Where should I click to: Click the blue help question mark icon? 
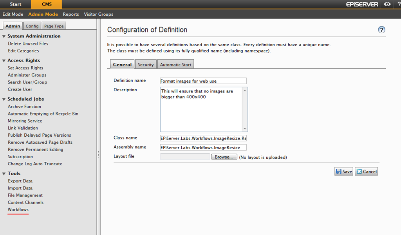[x=381, y=30]
